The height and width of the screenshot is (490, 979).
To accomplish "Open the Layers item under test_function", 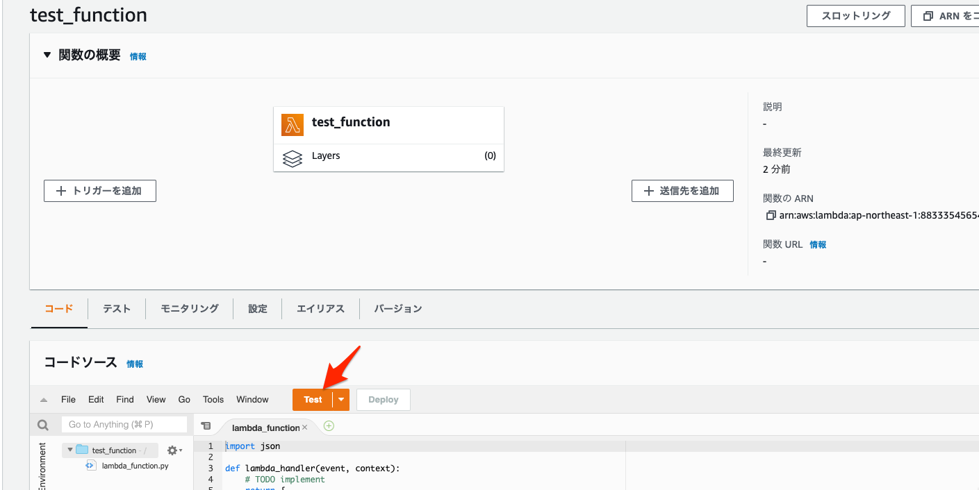I will click(327, 156).
